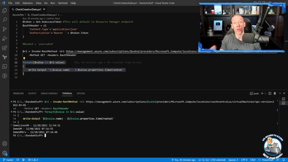Click the feedback icon in status bar

(x=278, y=160)
